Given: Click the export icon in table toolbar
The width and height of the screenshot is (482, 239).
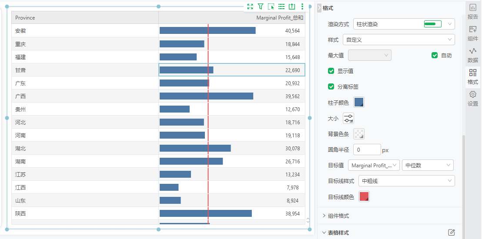Looking at the screenshot, I should 292,7.
